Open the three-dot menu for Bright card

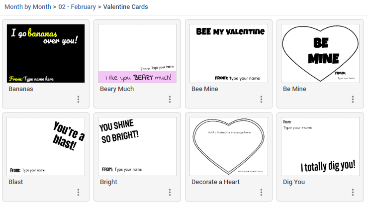(170, 192)
